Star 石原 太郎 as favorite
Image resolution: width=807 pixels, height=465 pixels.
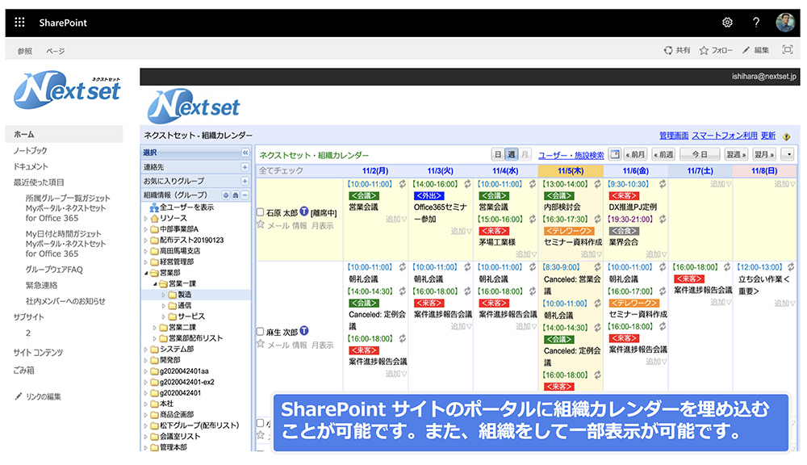click(260, 224)
